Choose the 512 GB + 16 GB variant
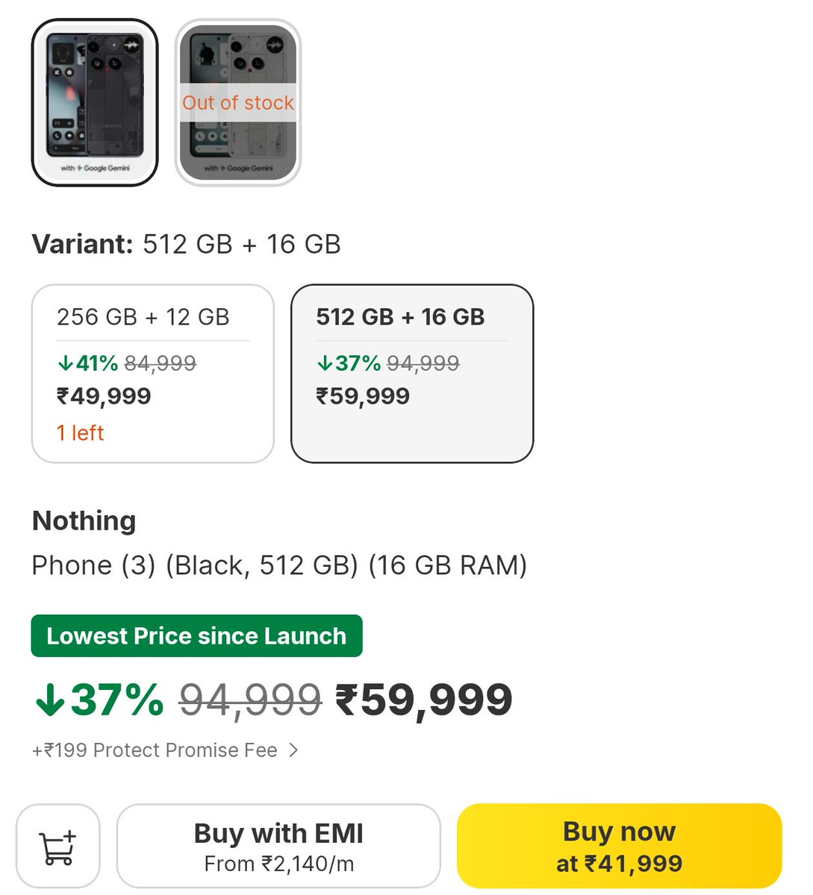This screenshot has width=813, height=895. [x=412, y=374]
